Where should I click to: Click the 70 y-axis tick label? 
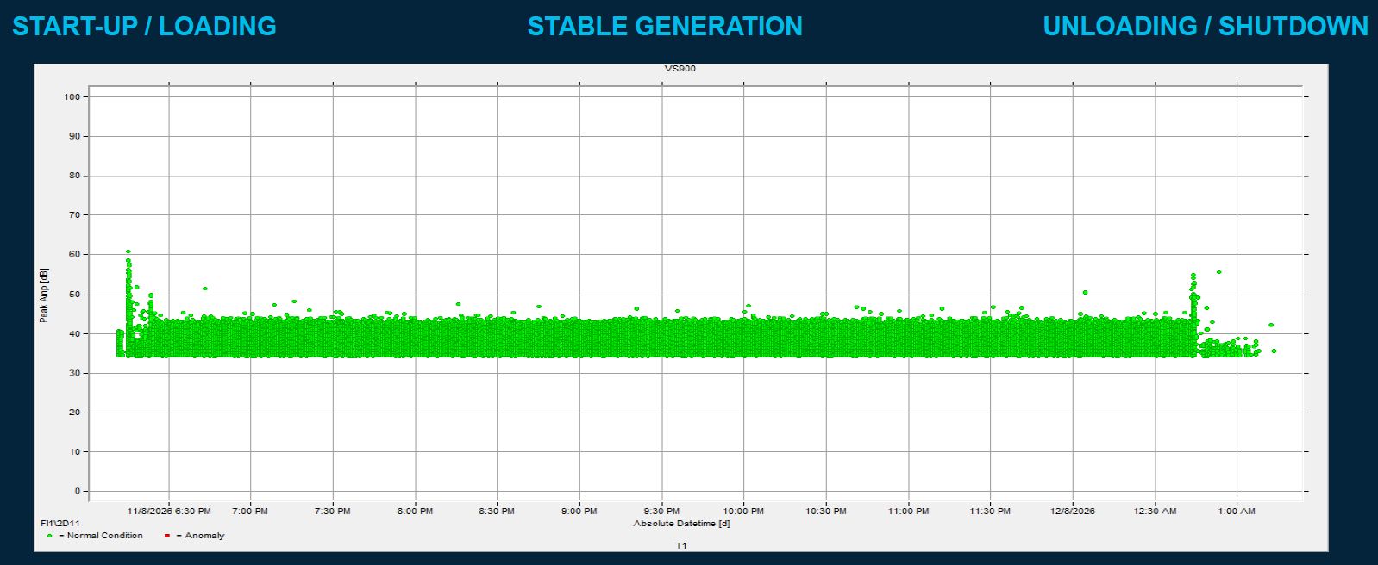click(74, 215)
